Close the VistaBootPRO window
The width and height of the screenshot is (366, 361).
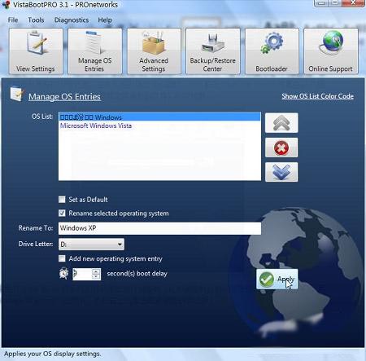click(x=353, y=2)
